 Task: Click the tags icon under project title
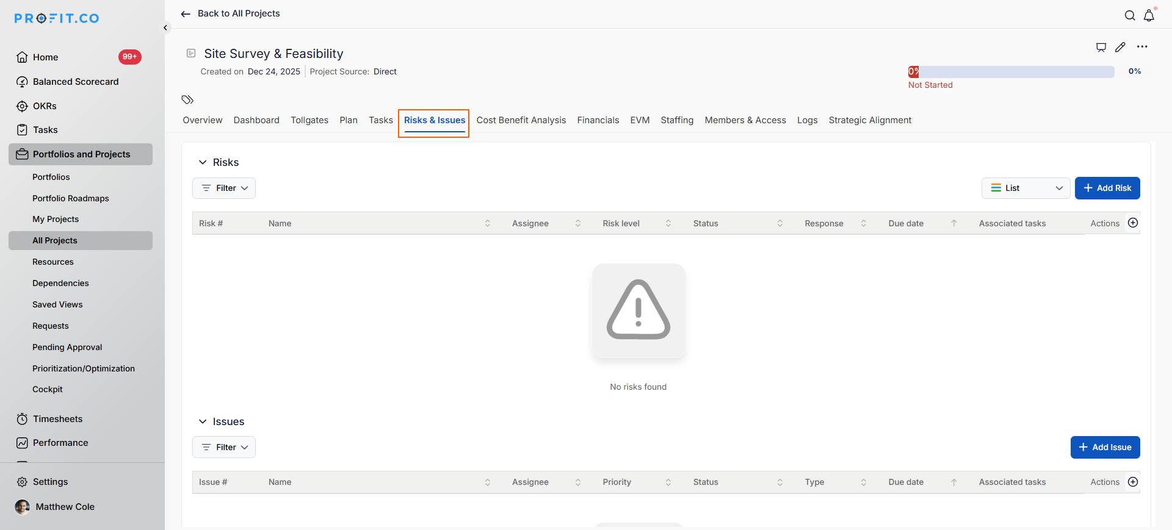(x=187, y=99)
